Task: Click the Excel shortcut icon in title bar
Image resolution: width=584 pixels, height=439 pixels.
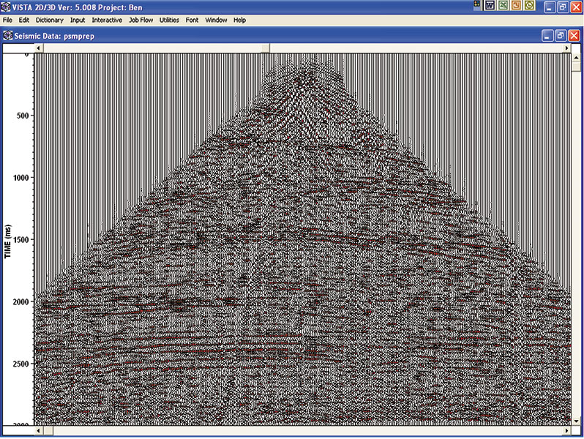Action: coord(502,6)
